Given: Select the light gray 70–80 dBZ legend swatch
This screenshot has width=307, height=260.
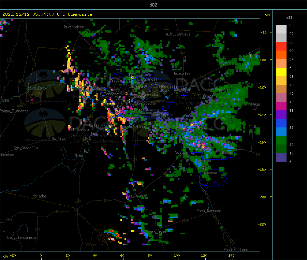Looking at the screenshot, I should tap(281, 29).
